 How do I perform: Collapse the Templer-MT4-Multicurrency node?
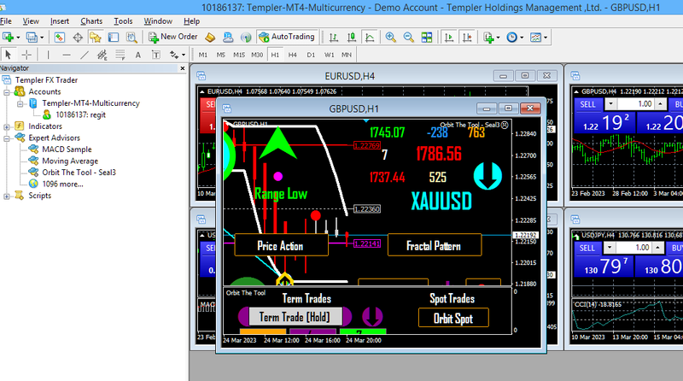coord(20,103)
